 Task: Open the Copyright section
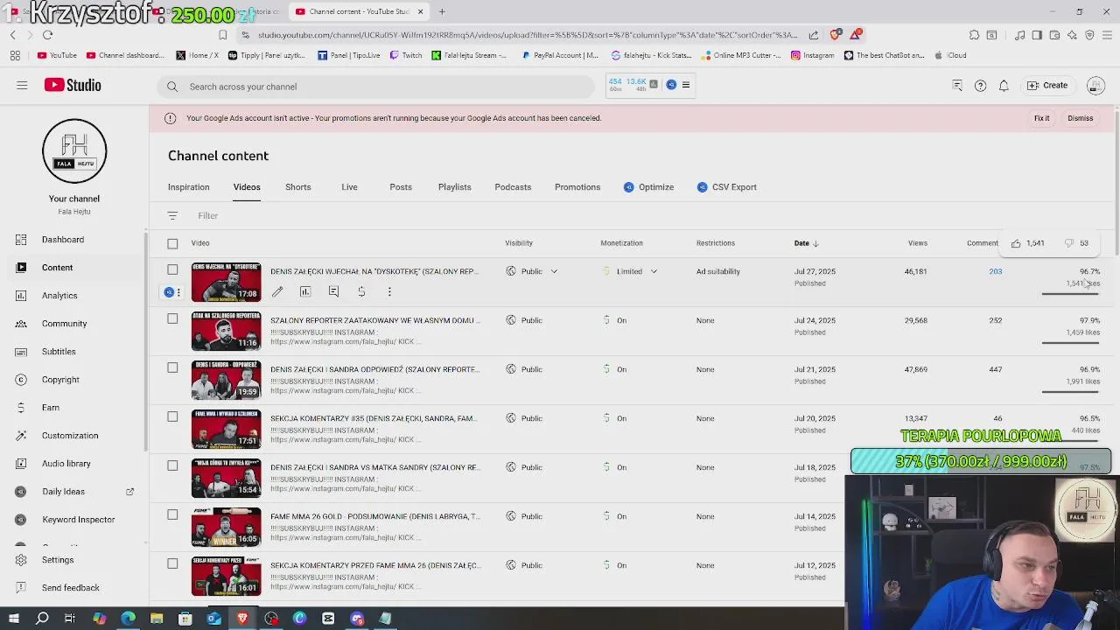click(60, 380)
